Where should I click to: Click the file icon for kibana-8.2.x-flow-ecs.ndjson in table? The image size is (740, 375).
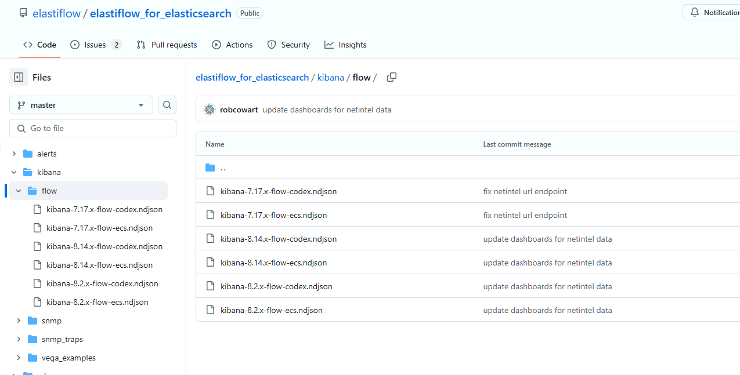coord(210,310)
